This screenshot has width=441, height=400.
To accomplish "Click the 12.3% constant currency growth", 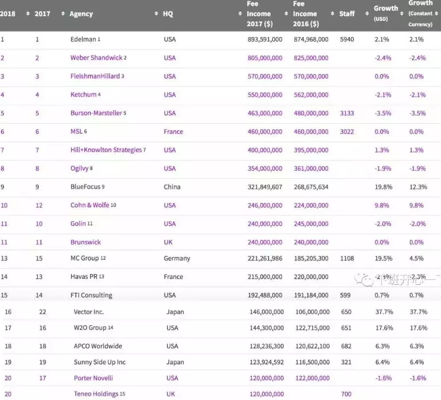I will pyautogui.click(x=418, y=187).
